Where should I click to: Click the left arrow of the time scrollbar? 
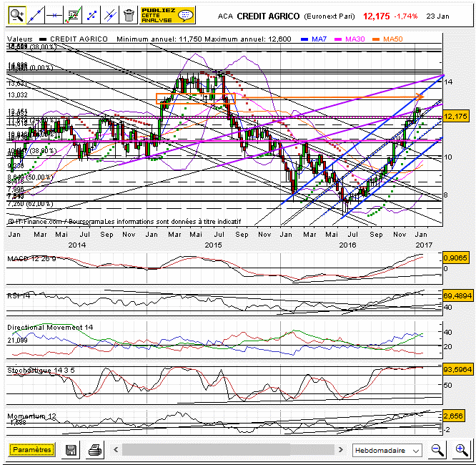pos(116,449)
